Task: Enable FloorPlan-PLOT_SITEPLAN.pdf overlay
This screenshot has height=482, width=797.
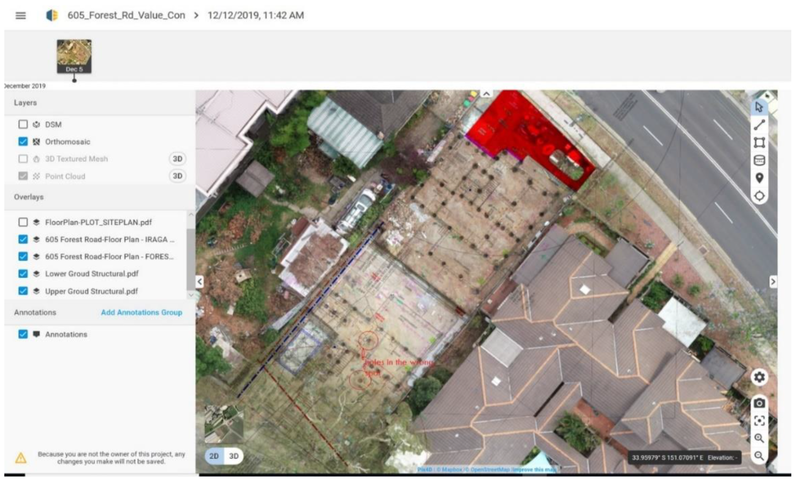Action: pos(23,222)
